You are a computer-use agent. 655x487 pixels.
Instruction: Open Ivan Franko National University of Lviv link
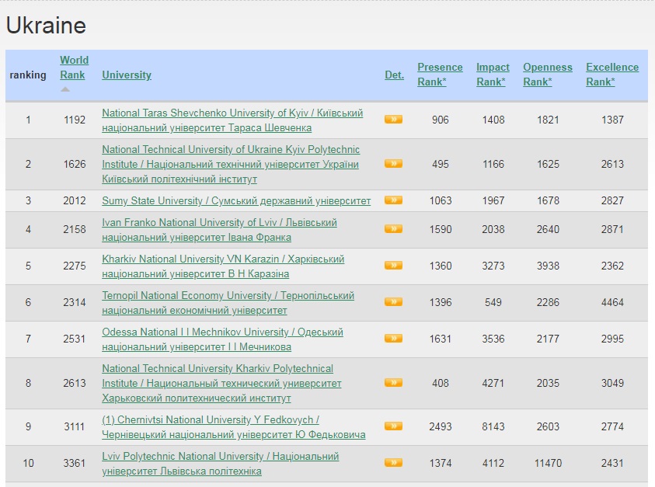point(219,230)
